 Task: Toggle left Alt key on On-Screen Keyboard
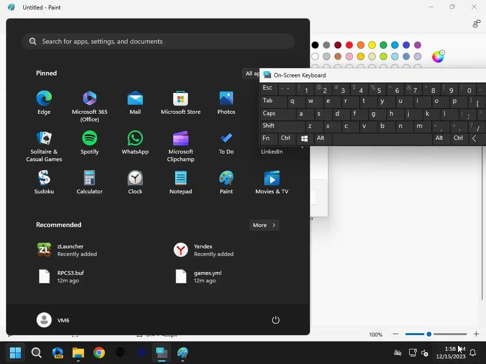[x=322, y=139]
